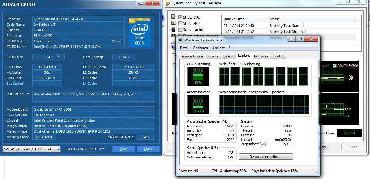Uncheck the Stress CPU checkbox

[x=180, y=18]
